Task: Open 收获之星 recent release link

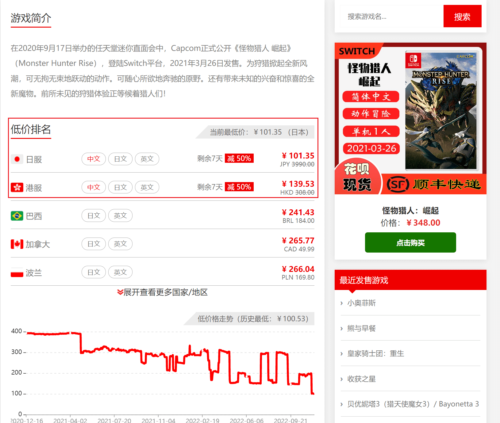Action: (361, 379)
